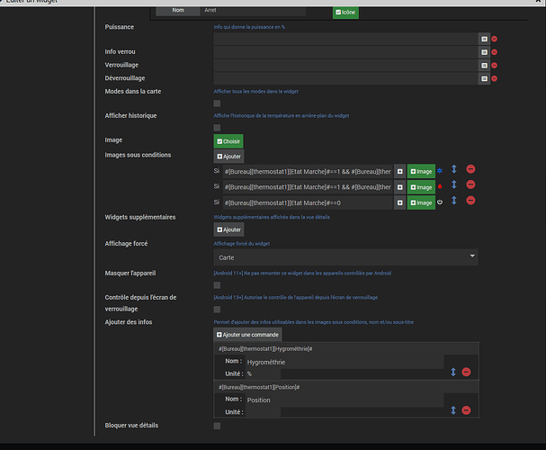Click reorder arrows on the third condition row
Viewport: 546px width, 450px height.
click(x=454, y=201)
